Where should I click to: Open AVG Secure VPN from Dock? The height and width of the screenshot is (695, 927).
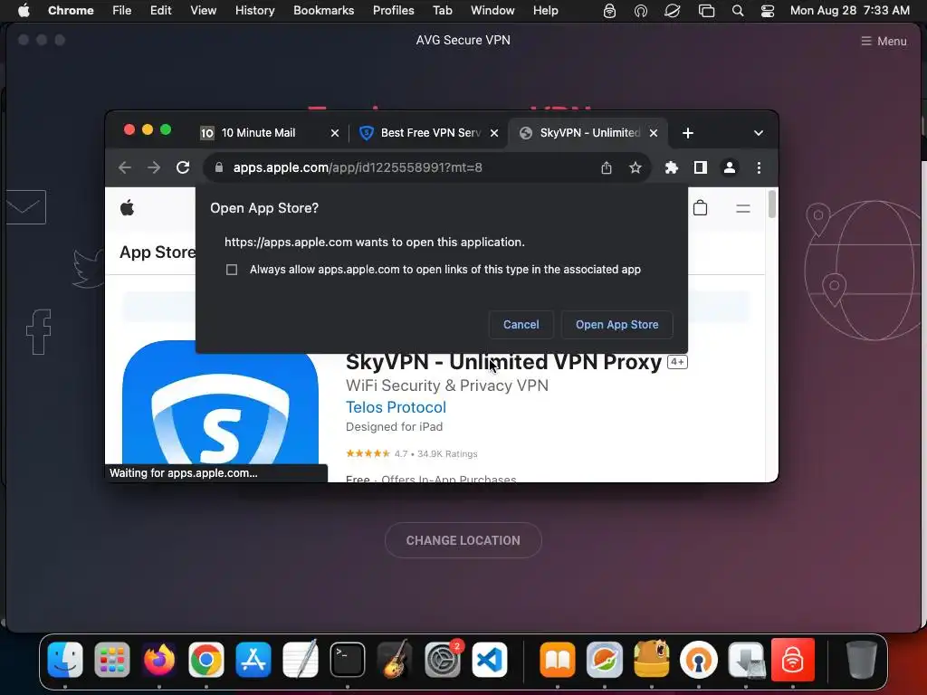tap(792, 659)
